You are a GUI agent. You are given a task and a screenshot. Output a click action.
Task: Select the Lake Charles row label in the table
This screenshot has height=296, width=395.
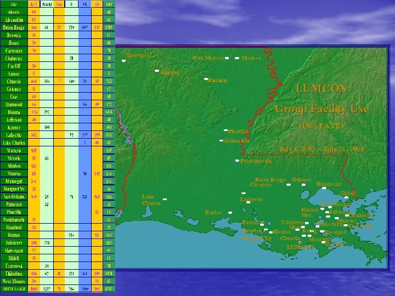(x=14, y=143)
